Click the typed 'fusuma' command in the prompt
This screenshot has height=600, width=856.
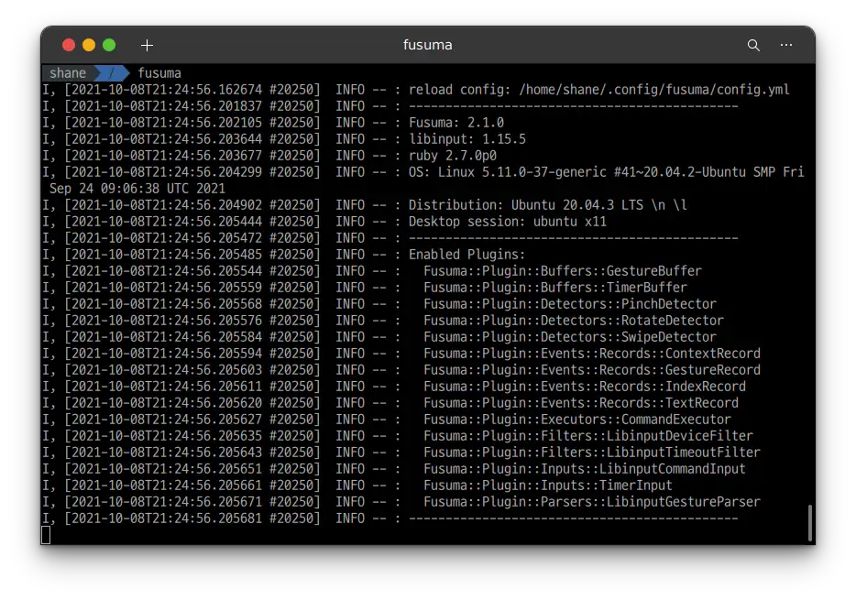point(159,73)
